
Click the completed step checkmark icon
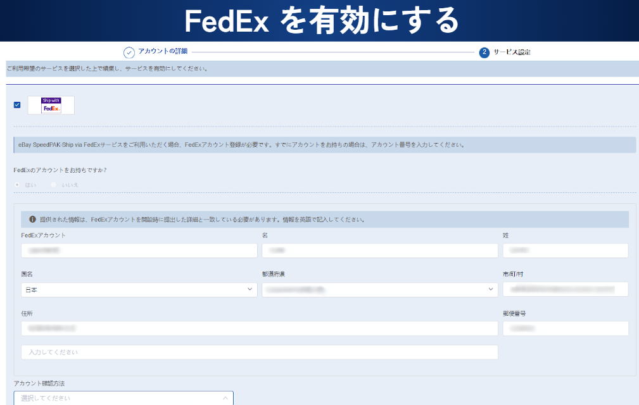[129, 53]
